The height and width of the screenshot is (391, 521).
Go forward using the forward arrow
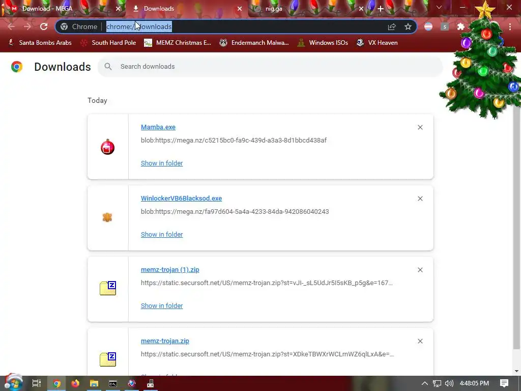pyautogui.click(x=27, y=26)
